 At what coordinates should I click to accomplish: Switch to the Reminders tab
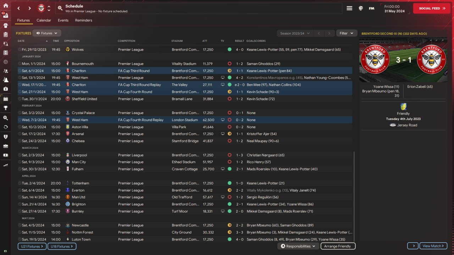pos(83,21)
